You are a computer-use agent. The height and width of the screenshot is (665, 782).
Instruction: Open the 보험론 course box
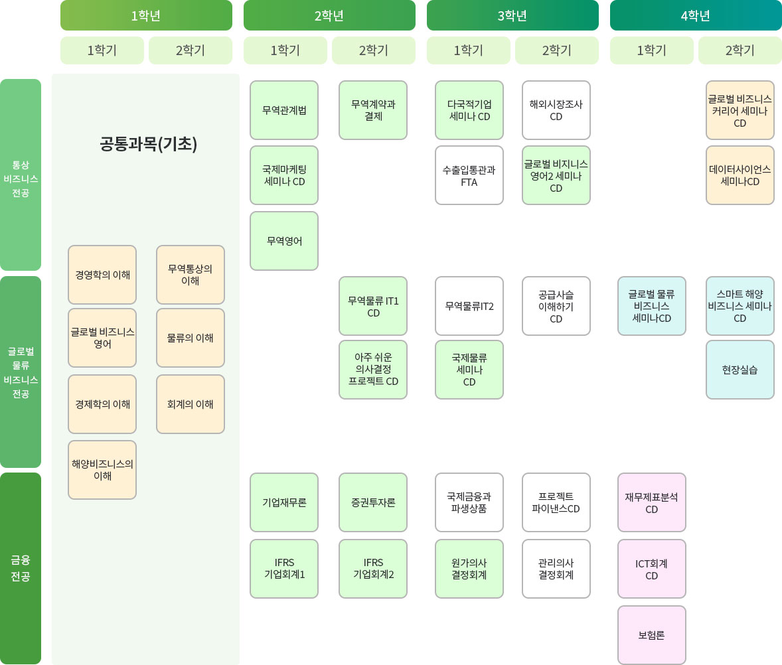[652, 634]
